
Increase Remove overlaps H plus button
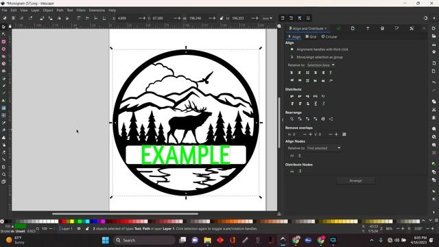(x=310, y=134)
